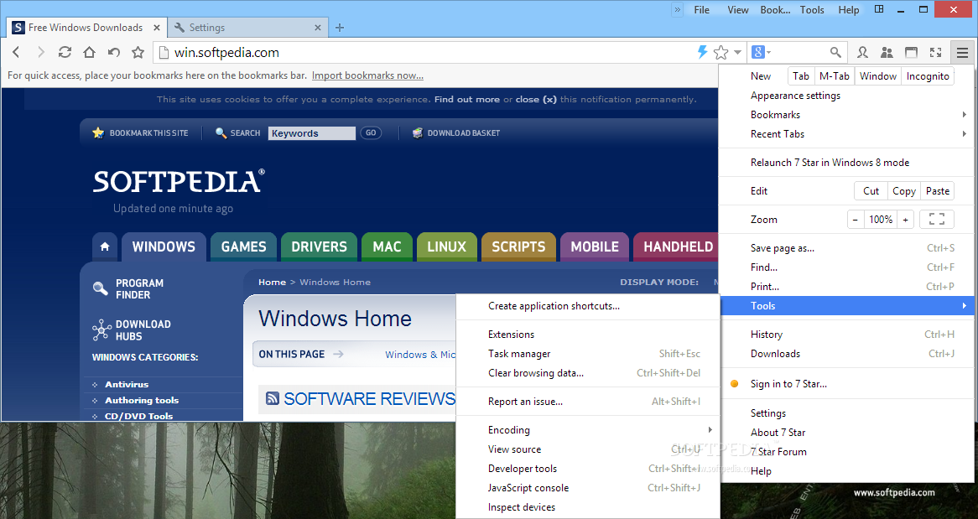Viewport: 978px width, 519px height.
Task: Click the star icon beside undo
Action: (x=138, y=52)
